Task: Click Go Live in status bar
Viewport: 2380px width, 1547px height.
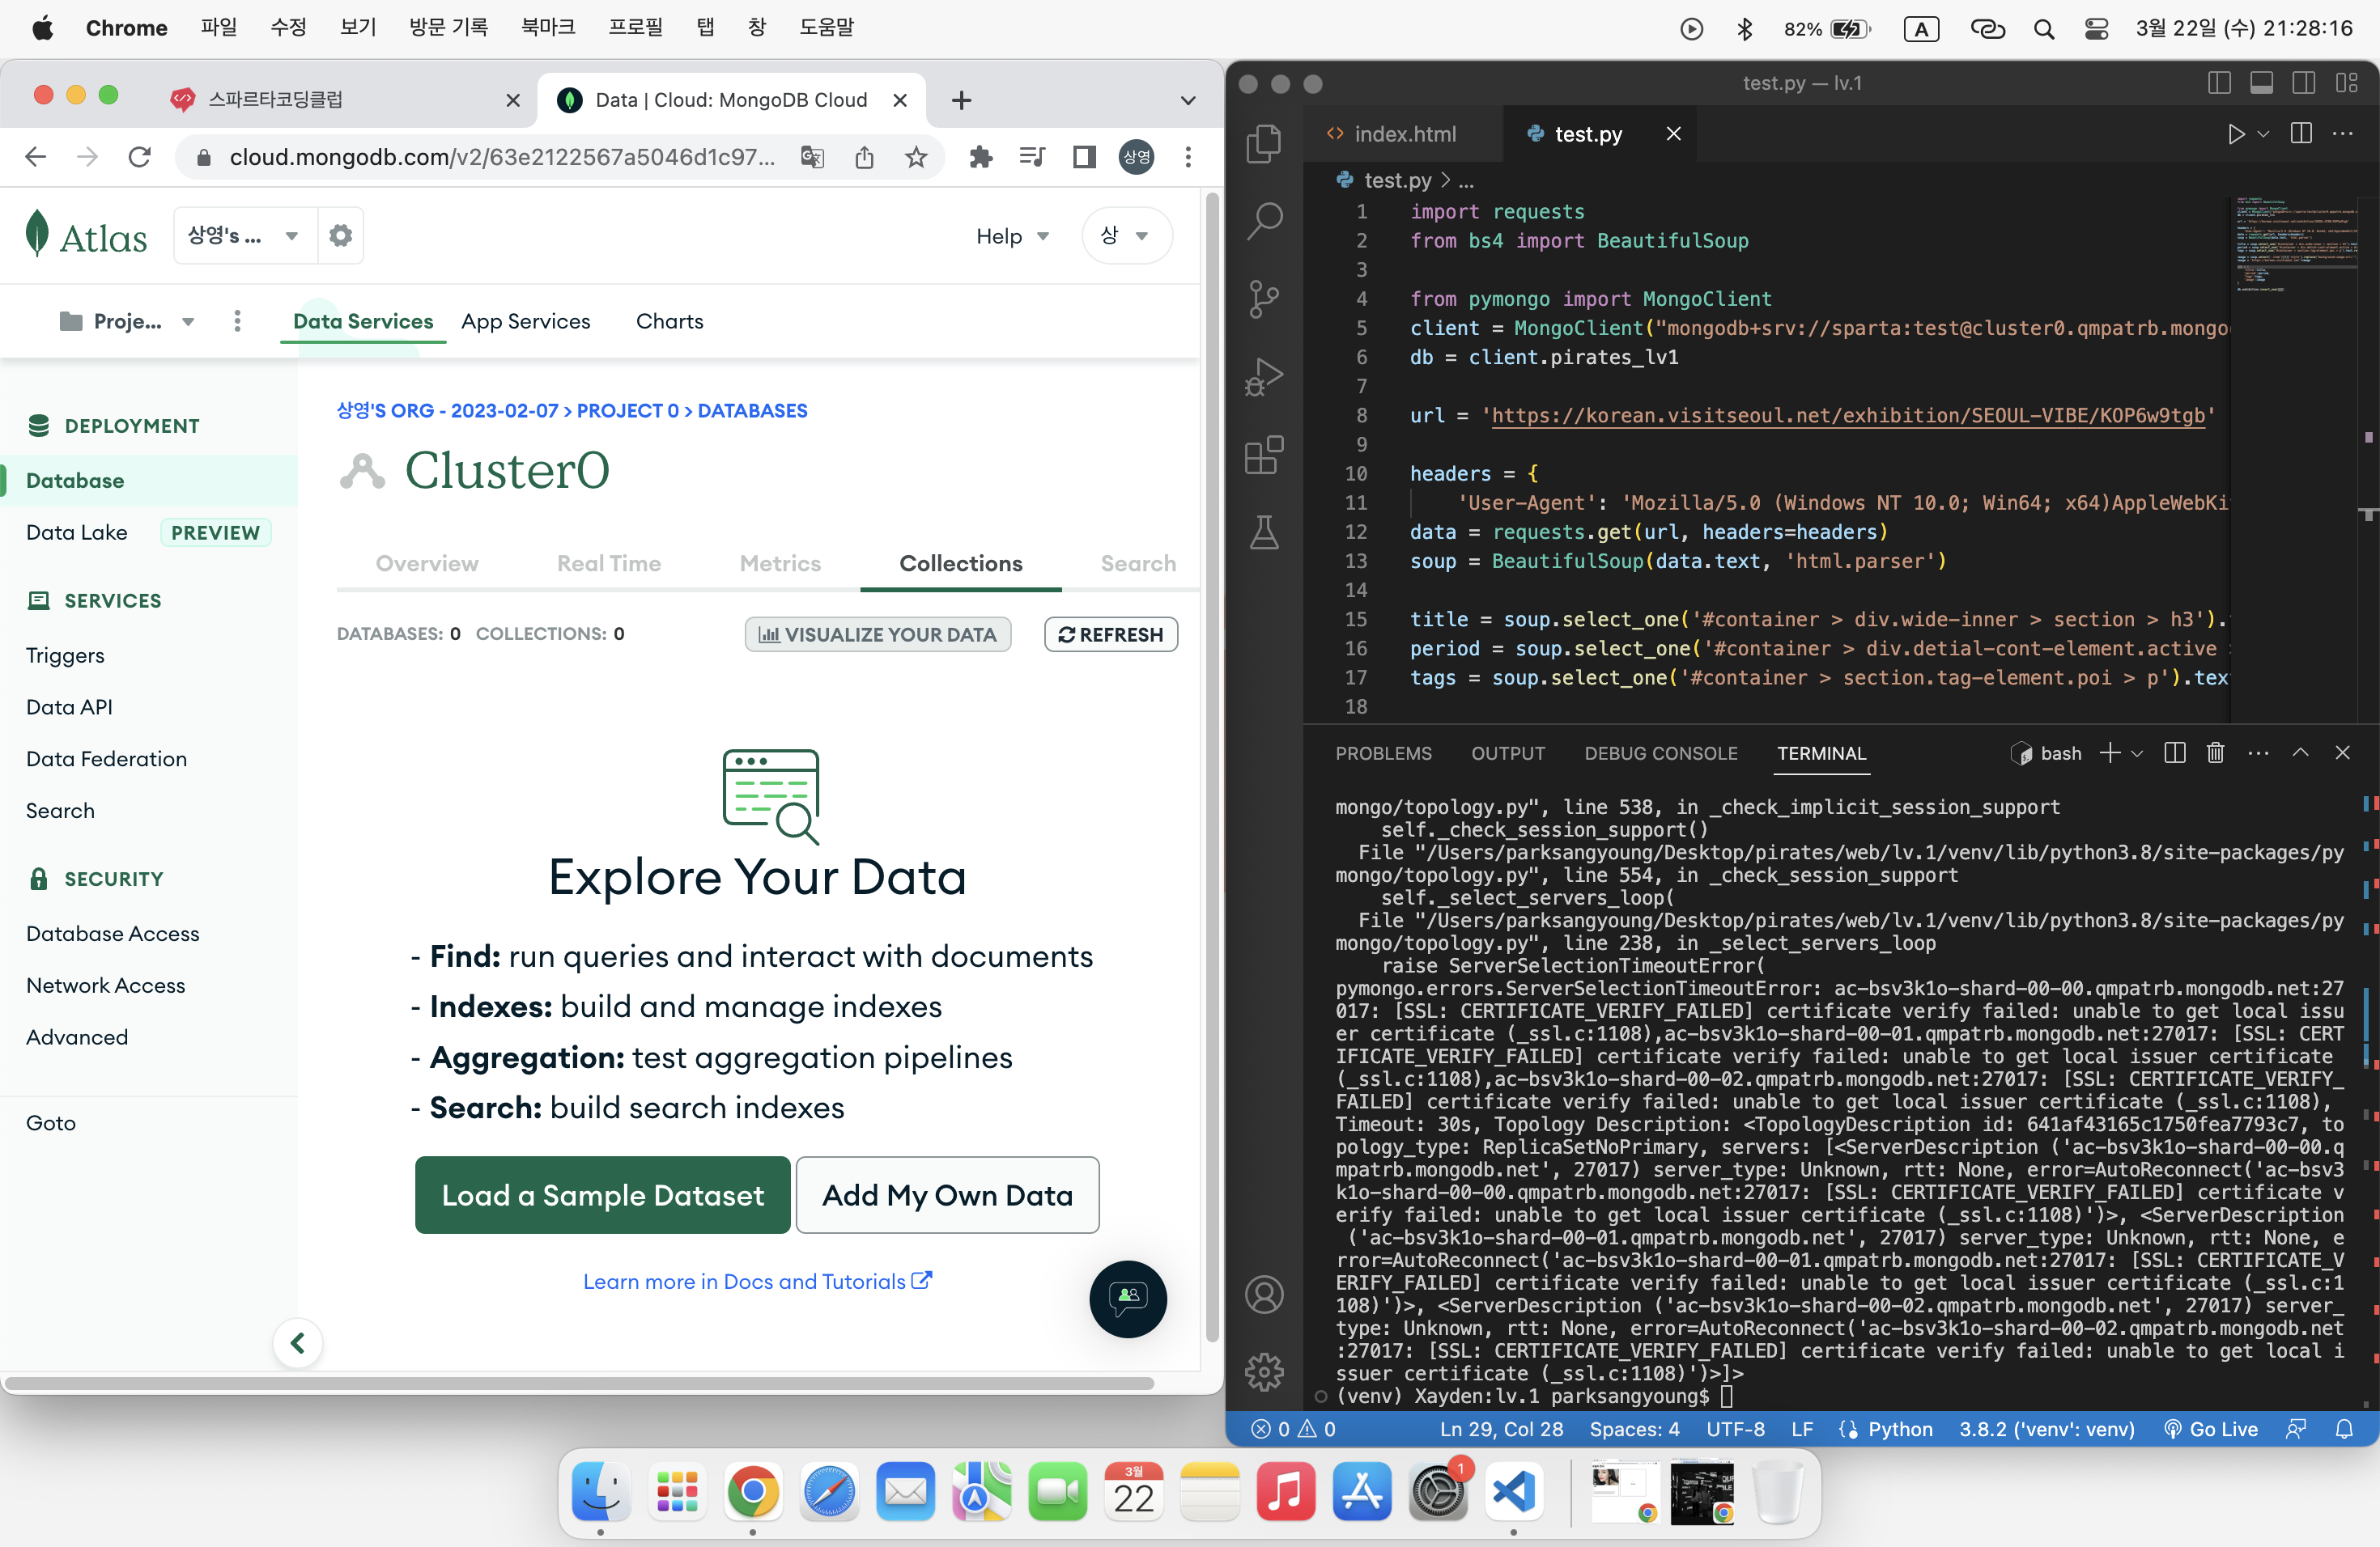Action: 2210,1429
